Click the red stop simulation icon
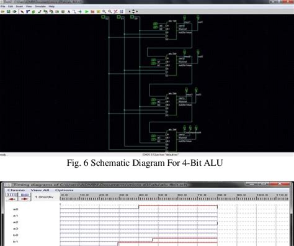The width and height of the screenshot is (294, 246). pyautogui.click(x=92, y=12)
